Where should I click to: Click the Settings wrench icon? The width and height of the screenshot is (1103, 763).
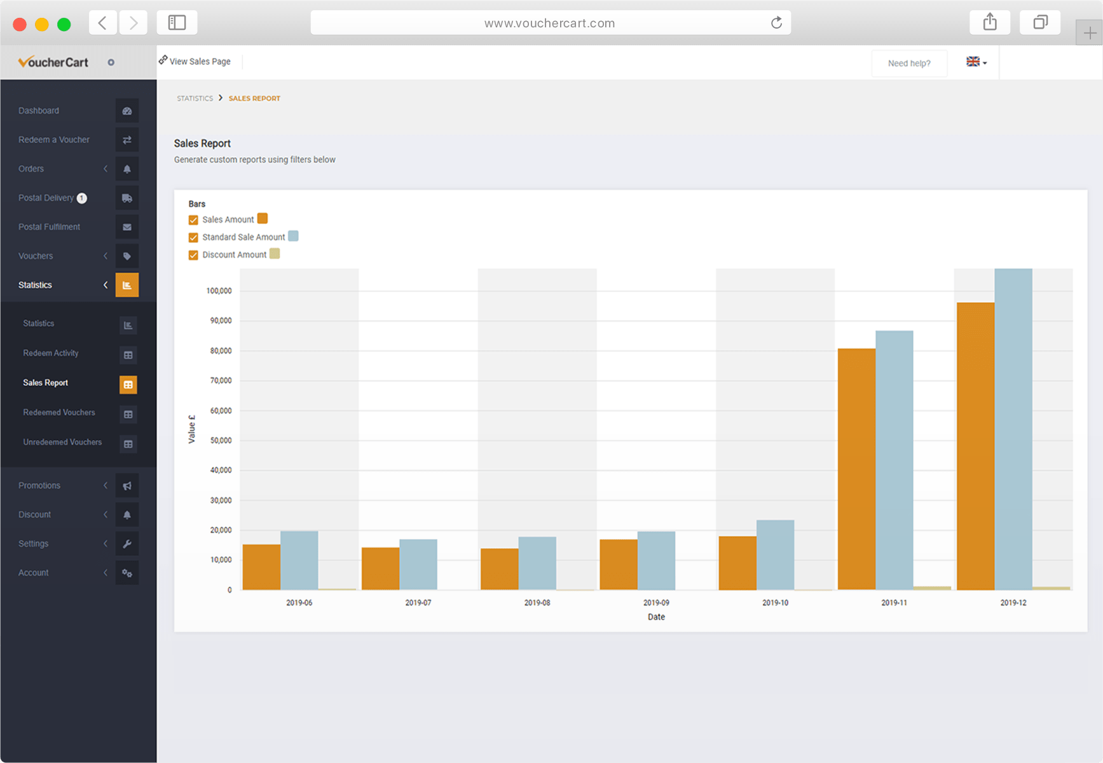click(127, 544)
